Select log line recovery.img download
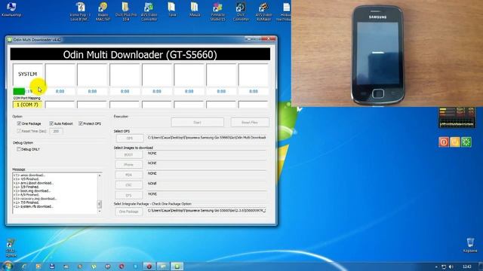This screenshot has width=483, height=271. (35, 199)
